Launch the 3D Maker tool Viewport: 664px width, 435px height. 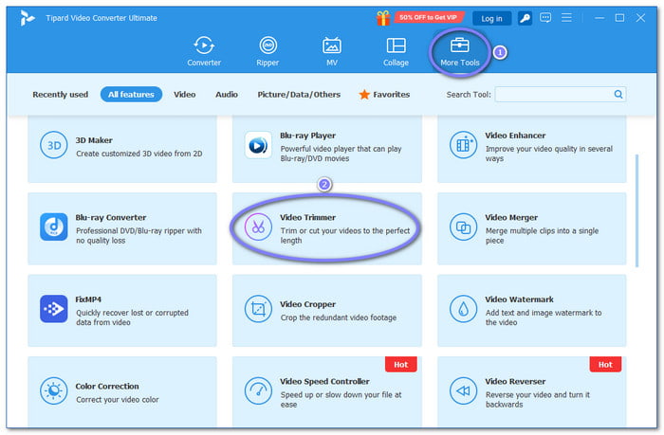(x=51, y=145)
